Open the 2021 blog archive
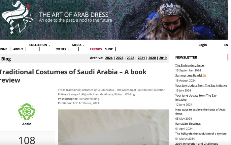The image size is (231, 145). (x=141, y=58)
